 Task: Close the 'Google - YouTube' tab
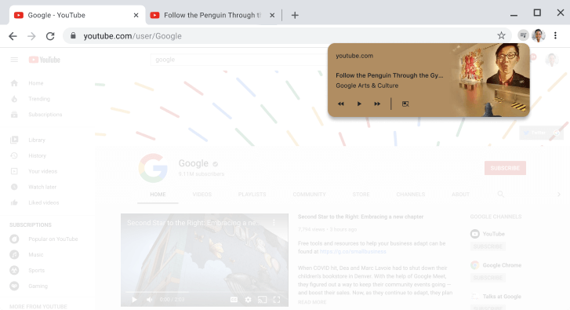pos(136,15)
